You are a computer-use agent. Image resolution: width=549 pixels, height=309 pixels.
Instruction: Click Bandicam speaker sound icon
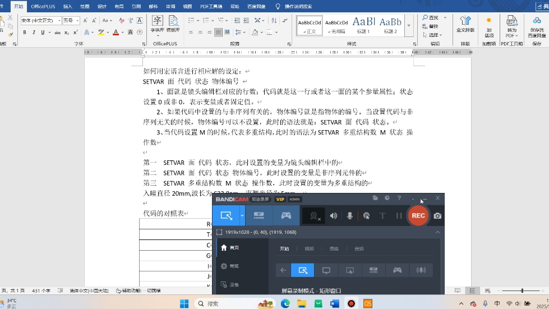click(x=333, y=215)
